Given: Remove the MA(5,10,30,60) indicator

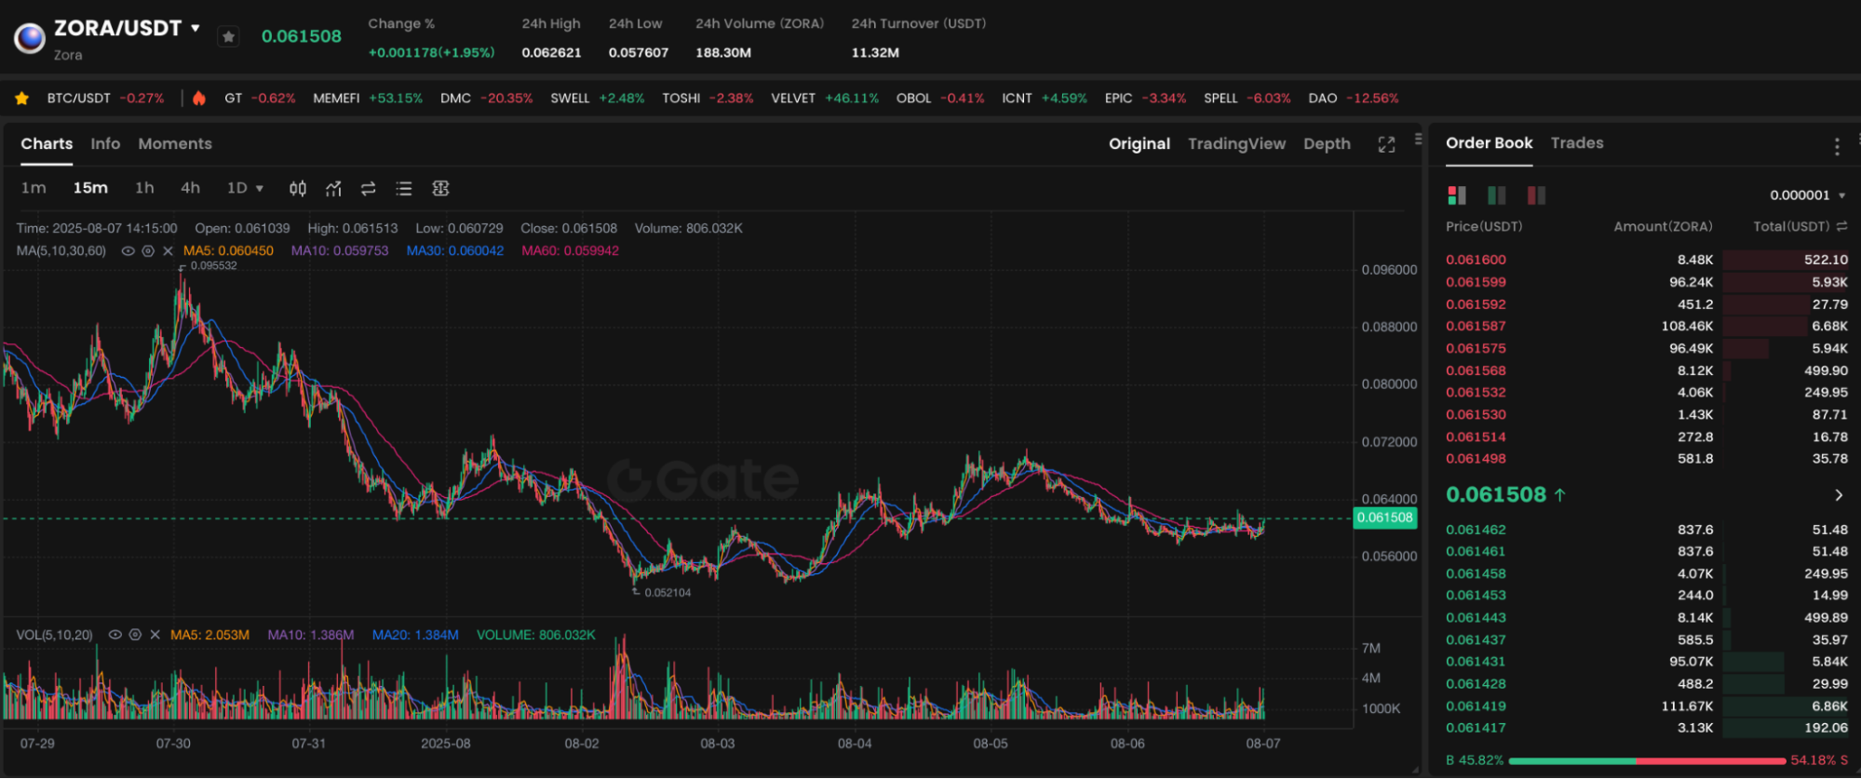Looking at the screenshot, I should (168, 251).
